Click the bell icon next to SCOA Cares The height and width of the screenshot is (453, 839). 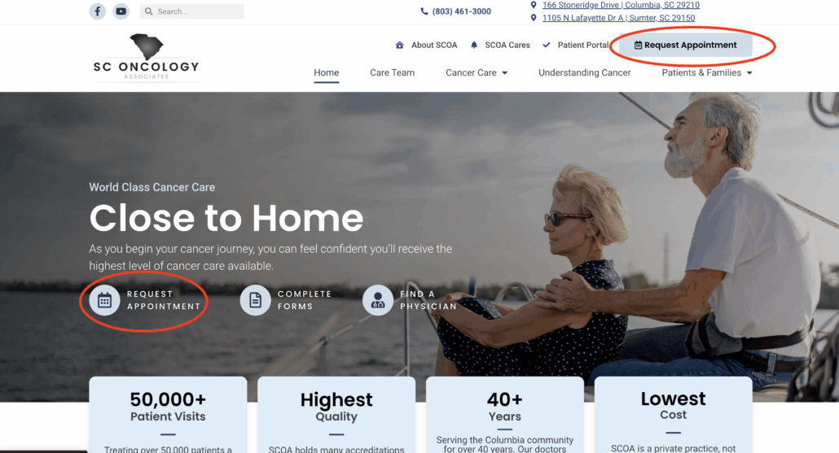click(x=474, y=46)
